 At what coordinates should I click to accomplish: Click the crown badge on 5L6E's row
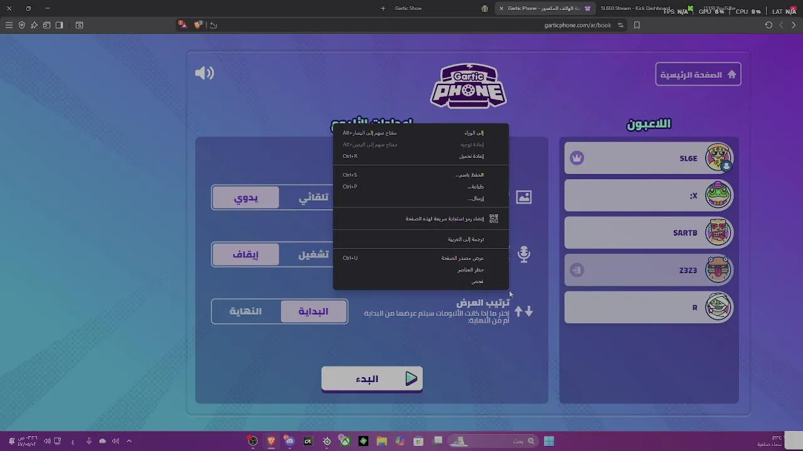point(577,158)
